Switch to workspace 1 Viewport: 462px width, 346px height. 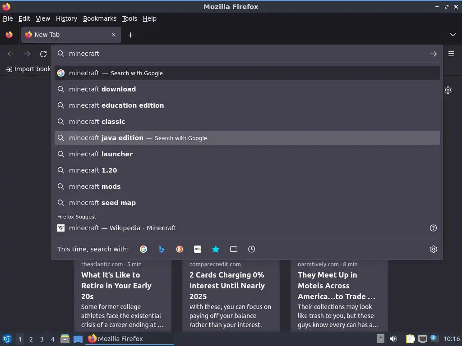tap(20, 339)
